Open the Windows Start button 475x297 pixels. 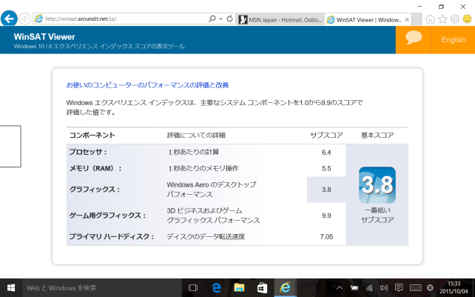coord(11,287)
